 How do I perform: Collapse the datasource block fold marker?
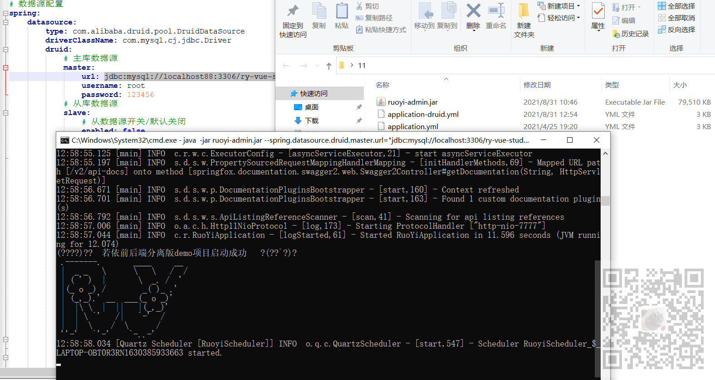coord(5,22)
